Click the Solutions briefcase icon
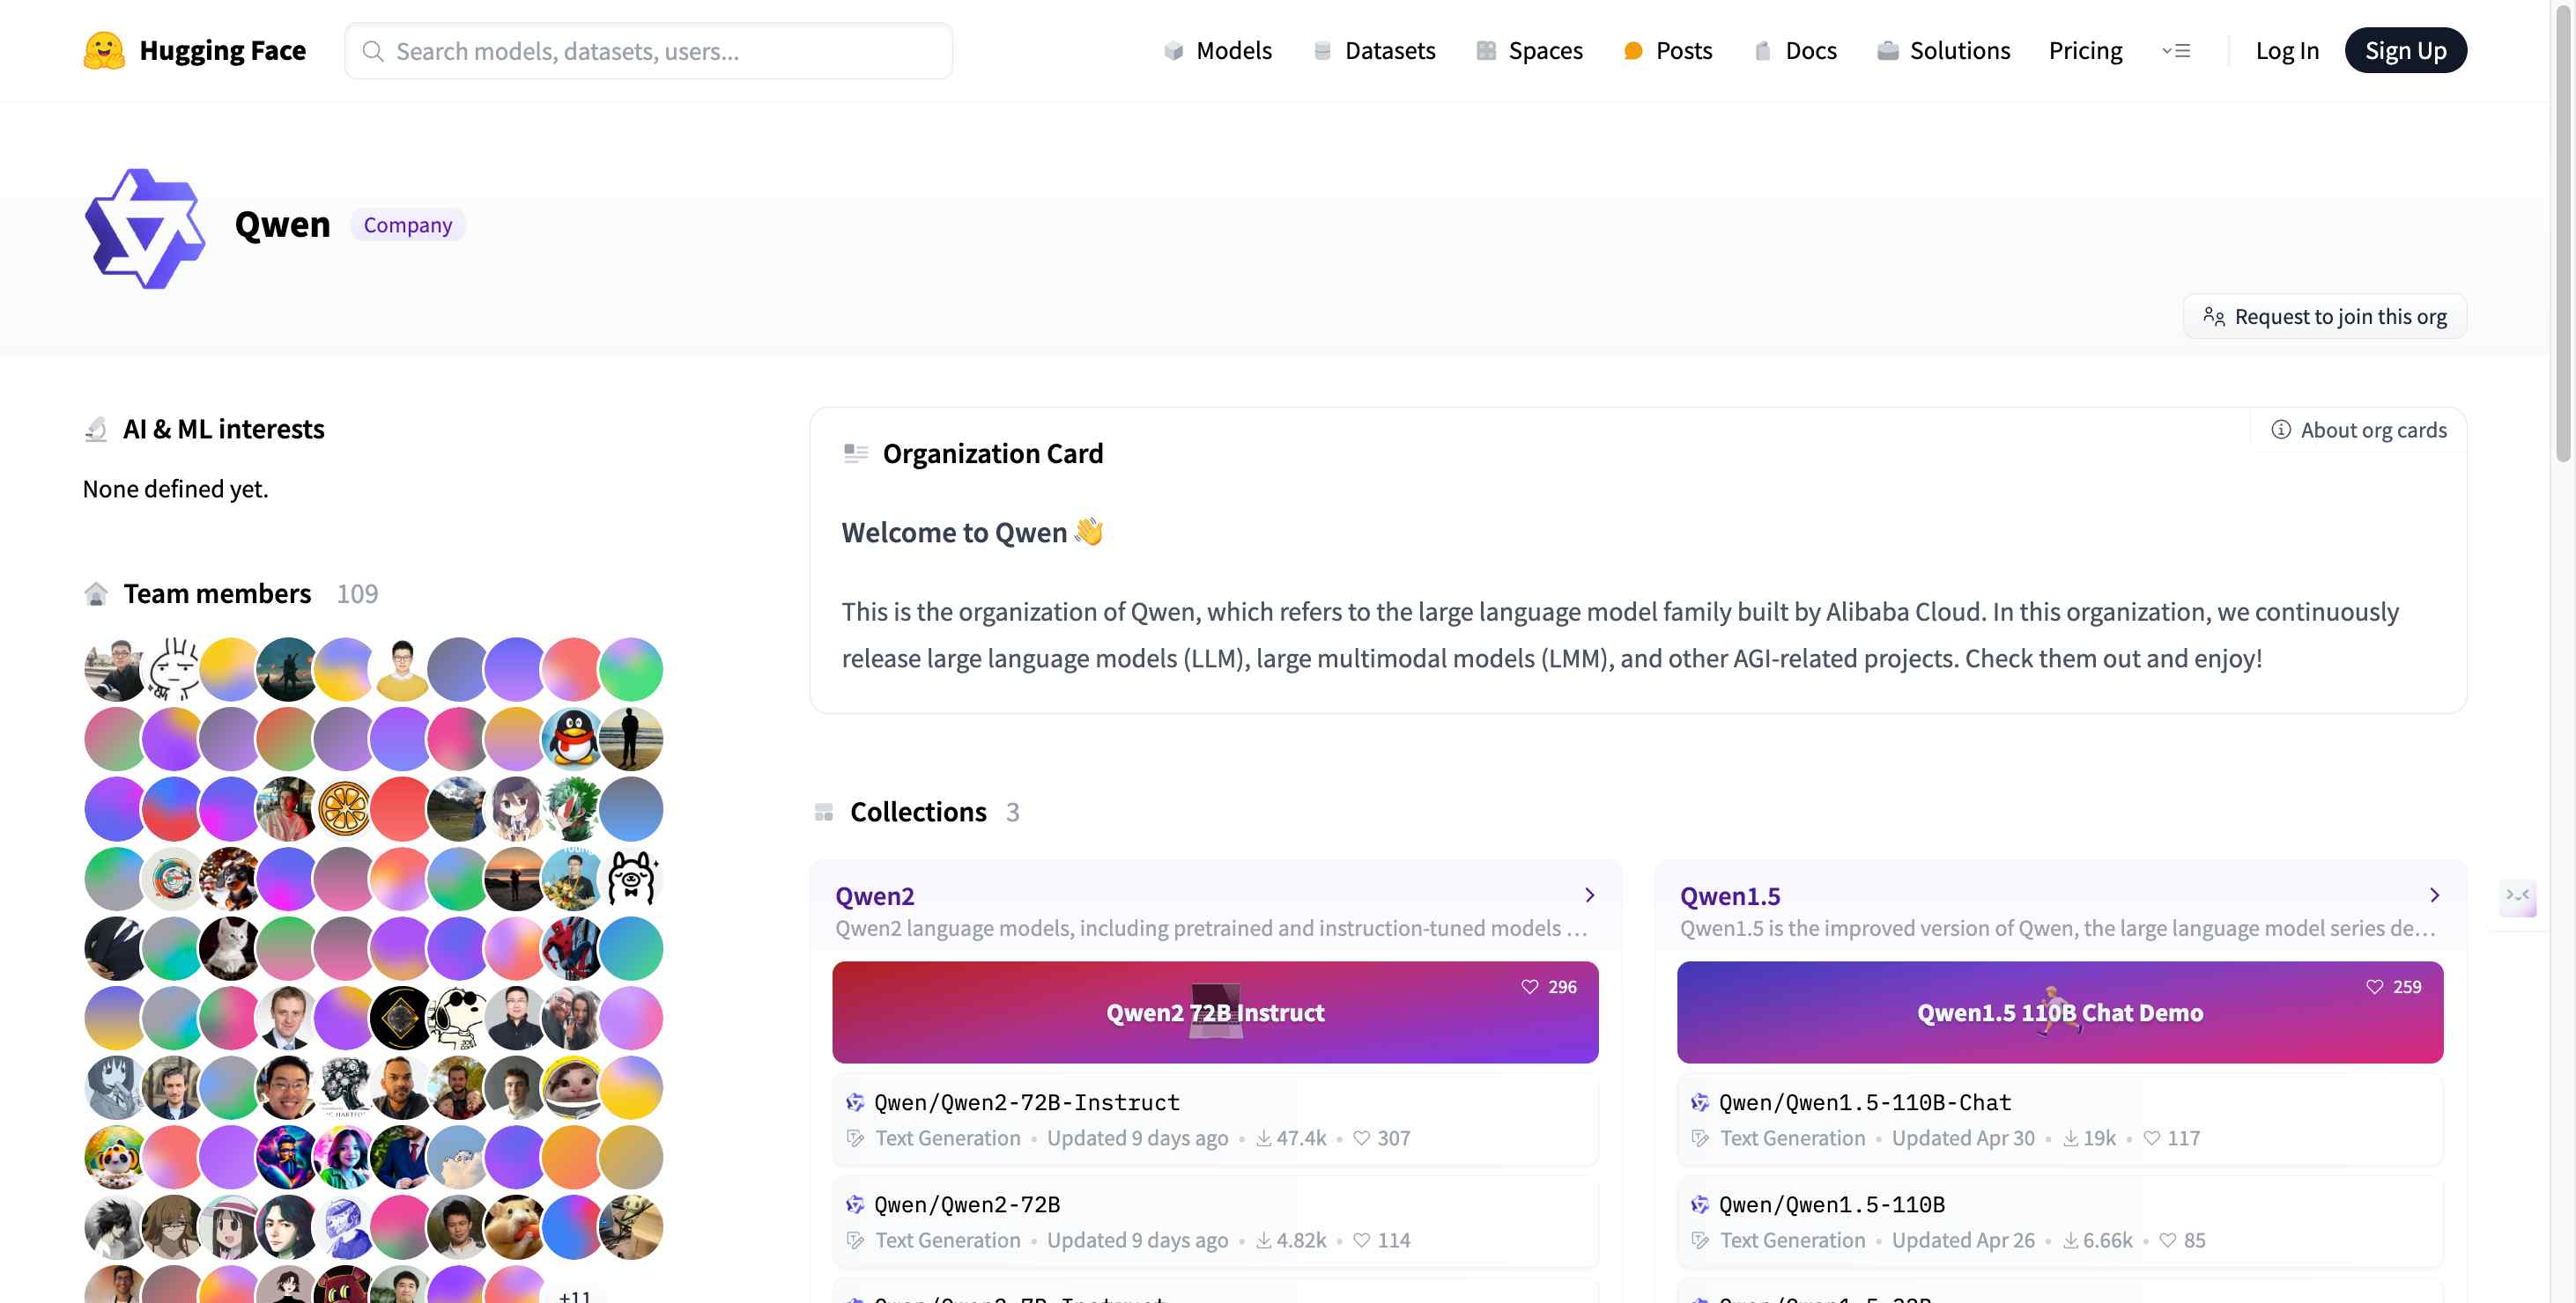 [x=1887, y=51]
